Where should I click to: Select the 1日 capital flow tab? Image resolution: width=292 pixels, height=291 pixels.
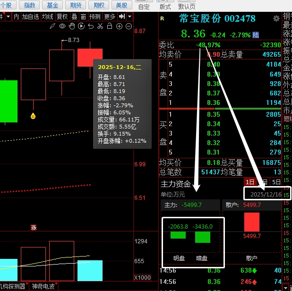pyautogui.click(x=250, y=182)
